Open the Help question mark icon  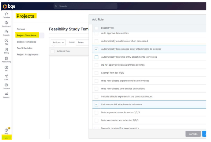6,130
